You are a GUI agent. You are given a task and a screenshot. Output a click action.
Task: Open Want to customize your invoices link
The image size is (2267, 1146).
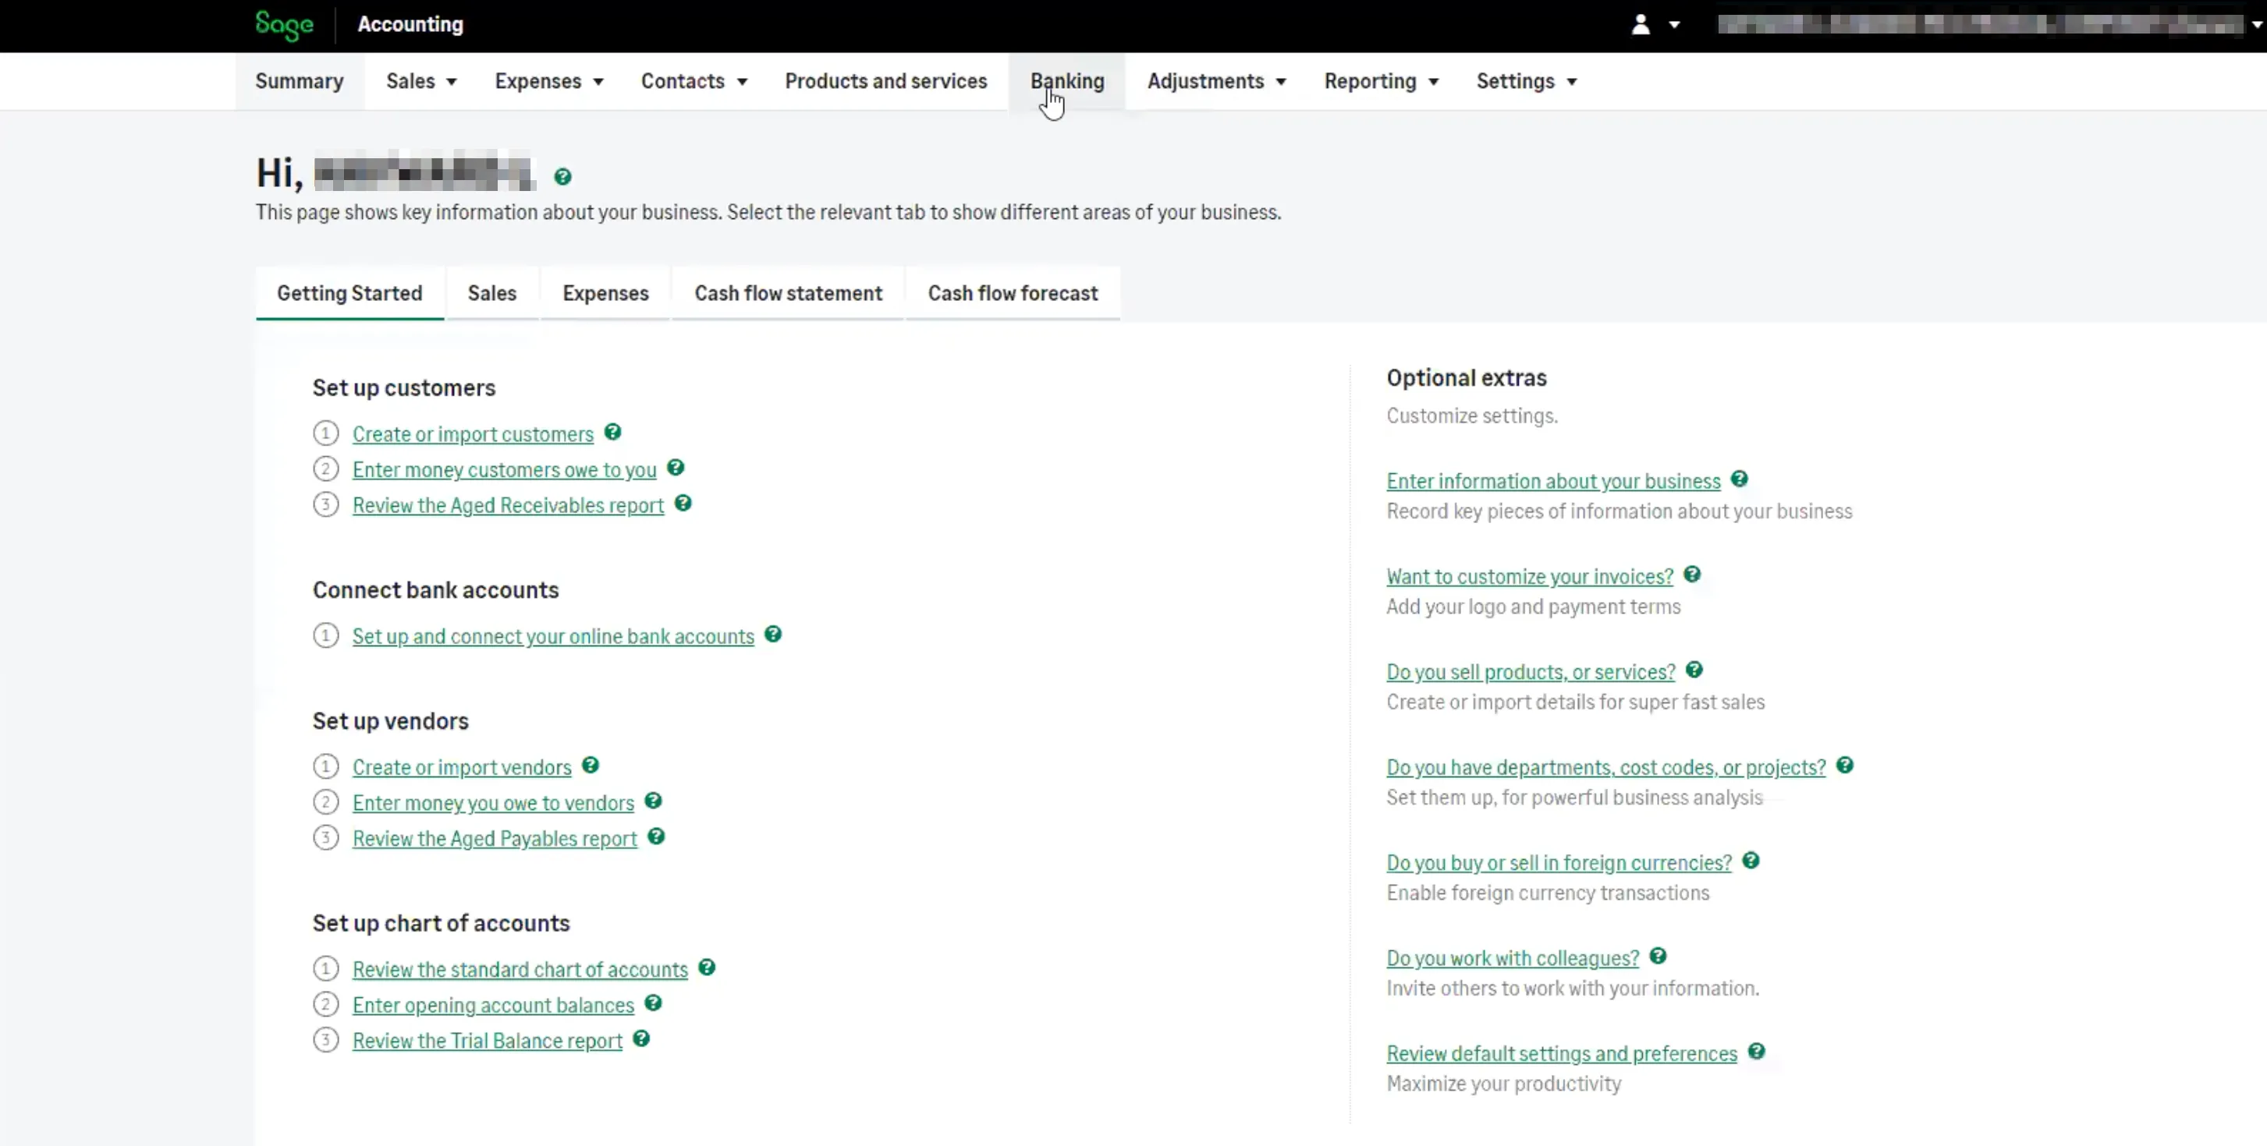(x=1531, y=577)
